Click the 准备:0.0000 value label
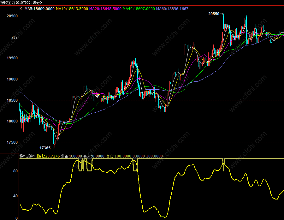 click(71, 156)
